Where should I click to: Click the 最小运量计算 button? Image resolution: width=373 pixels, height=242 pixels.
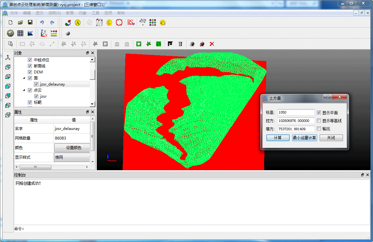click(x=304, y=138)
